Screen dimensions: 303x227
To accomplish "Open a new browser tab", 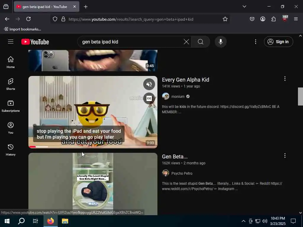I will coord(86,7).
